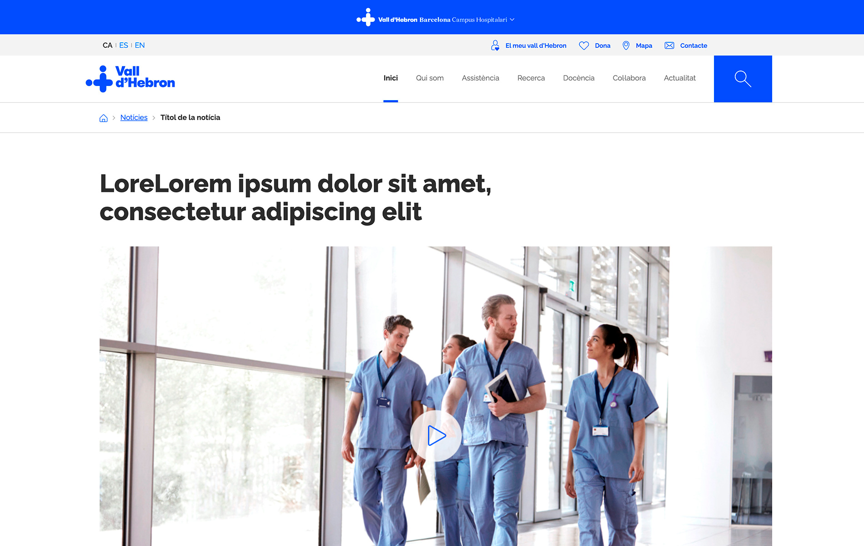The width and height of the screenshot is (864, 546).
Task: Click the heart Dona icon
Action: [x=584, y=45]
